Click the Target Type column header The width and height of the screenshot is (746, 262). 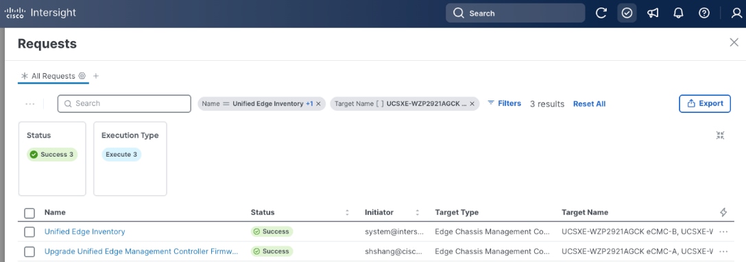point(457,212)
